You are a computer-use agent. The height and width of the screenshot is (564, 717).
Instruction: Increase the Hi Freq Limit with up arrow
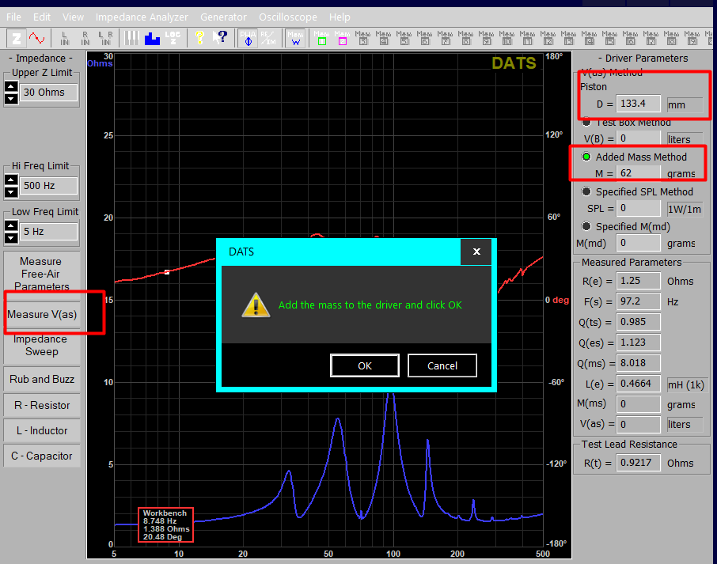pos(11,180)
